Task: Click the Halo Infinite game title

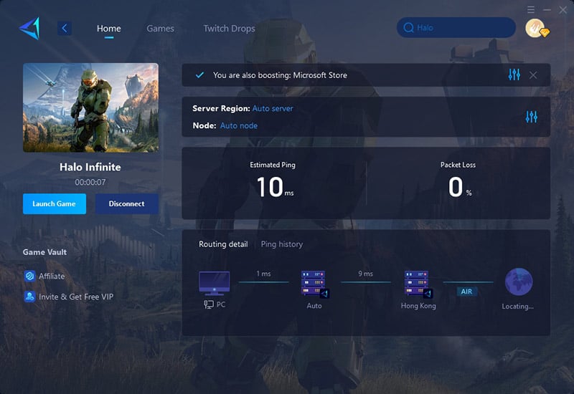Action: [x=90, y=167]
